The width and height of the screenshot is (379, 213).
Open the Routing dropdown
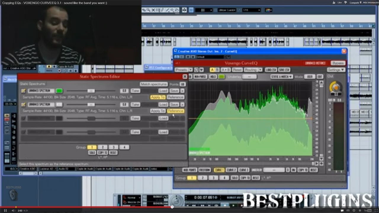253,70
